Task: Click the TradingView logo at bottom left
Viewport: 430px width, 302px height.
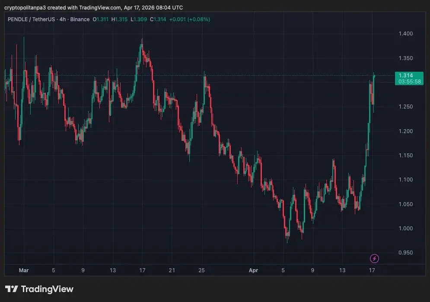Action: coord(39,289)
